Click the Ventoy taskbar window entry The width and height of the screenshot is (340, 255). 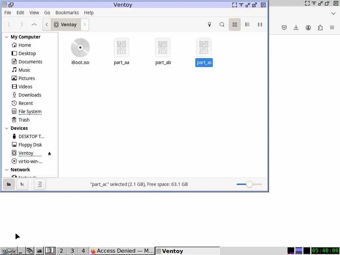[x=187, y=251]
